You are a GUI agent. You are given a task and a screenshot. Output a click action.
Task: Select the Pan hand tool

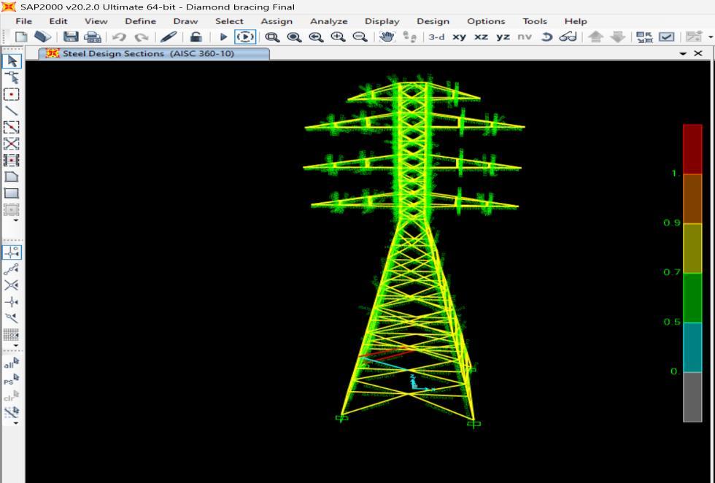pos(387,37)
